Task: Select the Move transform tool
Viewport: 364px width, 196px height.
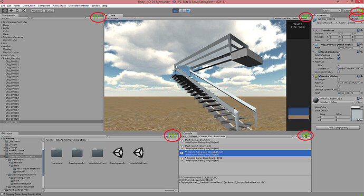Action: (11, 11)
